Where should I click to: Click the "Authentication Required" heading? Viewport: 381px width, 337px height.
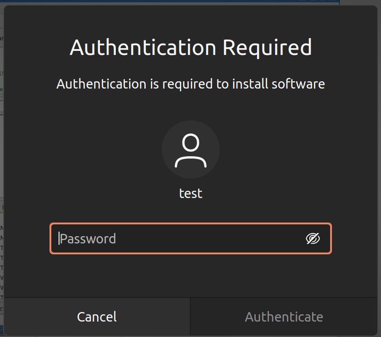point(191,48)
